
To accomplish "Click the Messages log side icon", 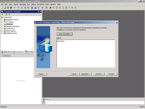I will click(x=44, y=102).
